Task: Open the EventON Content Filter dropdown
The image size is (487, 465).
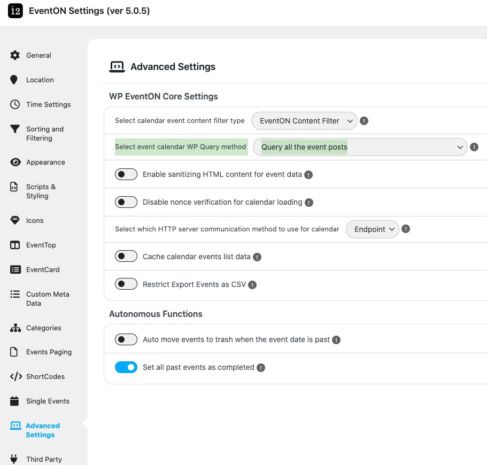Action: [304, 121]
